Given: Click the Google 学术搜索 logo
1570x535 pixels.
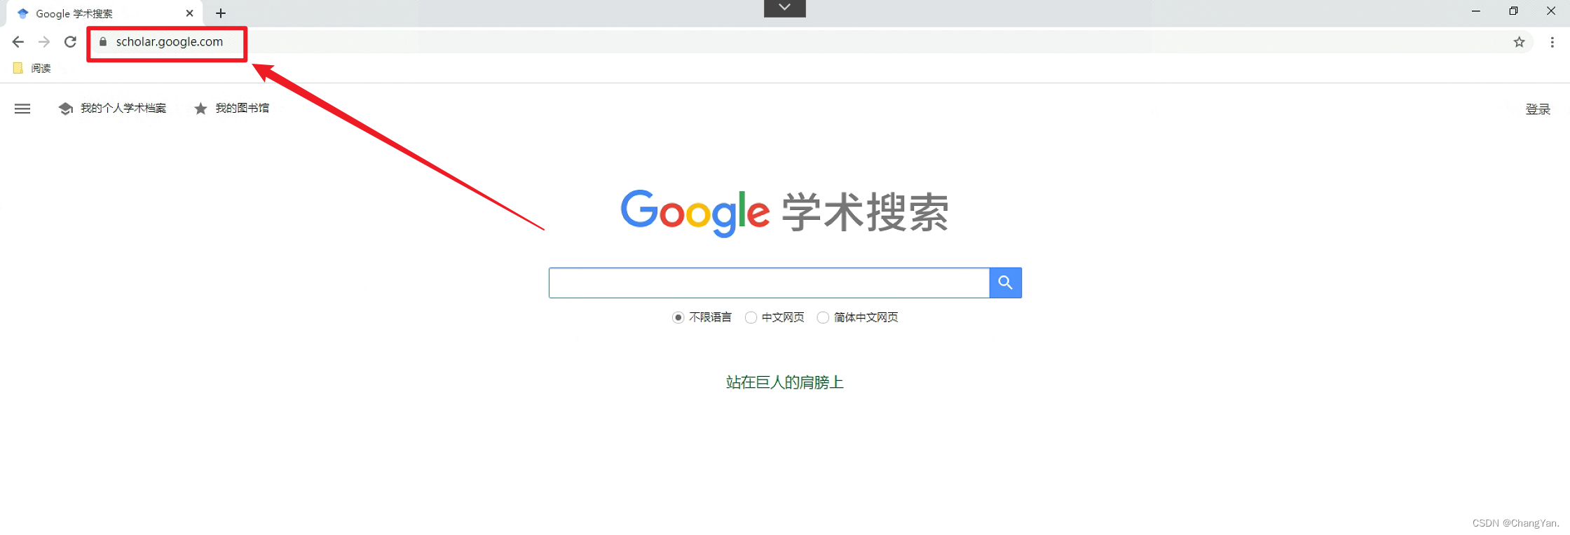Looking at the screenshot, I should pos(785,212).
